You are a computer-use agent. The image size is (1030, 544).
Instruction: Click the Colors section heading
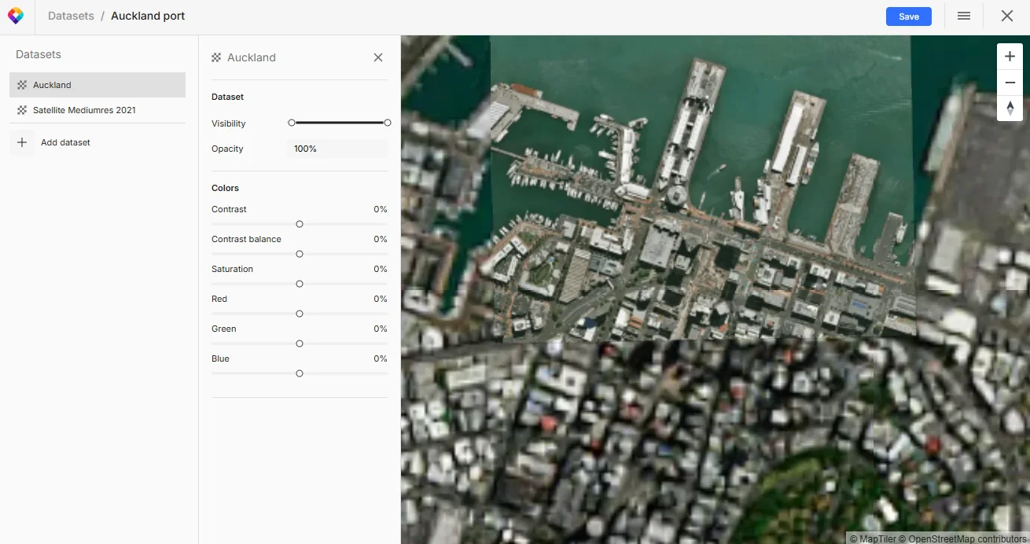click(225, 188)
